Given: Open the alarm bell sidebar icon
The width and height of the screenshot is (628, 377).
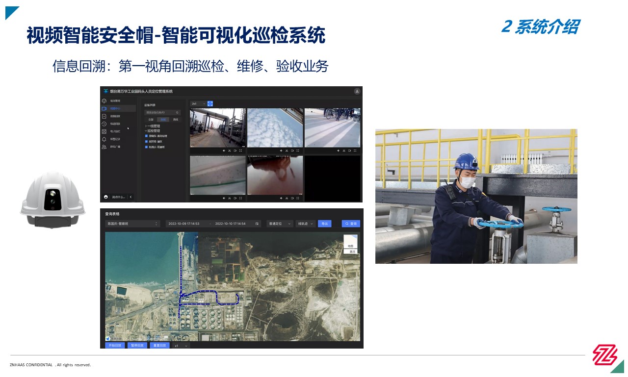Looking at the screenshot, I should pyautogui.click(x=104, y=139).
